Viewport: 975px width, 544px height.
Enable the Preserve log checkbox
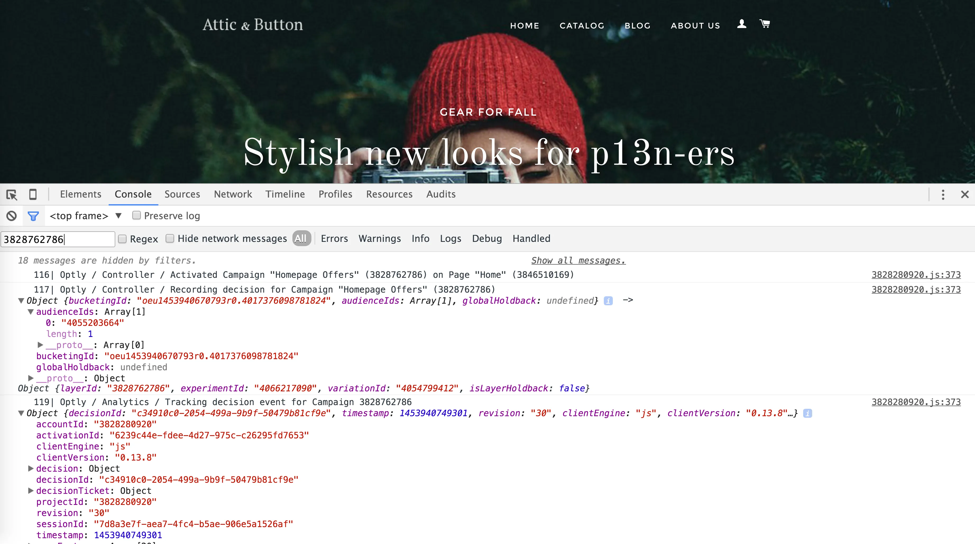(136, 215)
